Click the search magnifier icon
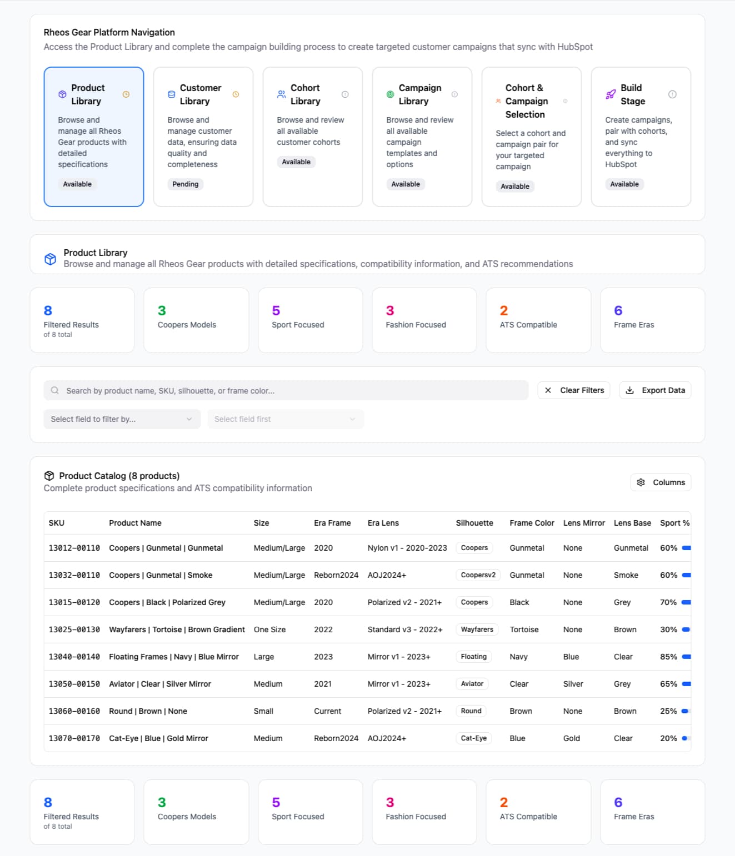 54,390
